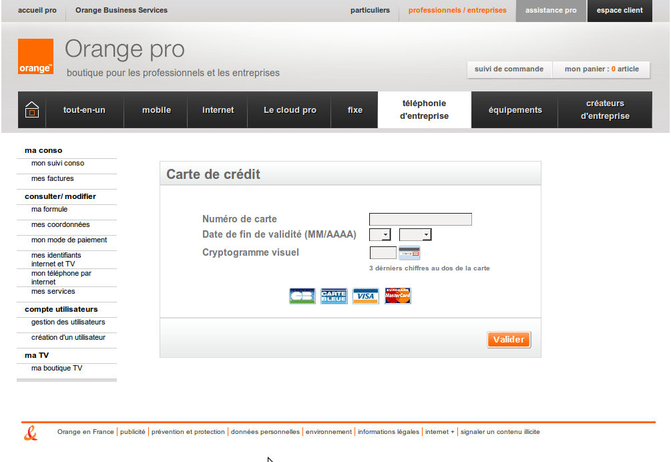Click the Date de fin de validité label
The image size is (671, 462).
[x=279, y=234]
